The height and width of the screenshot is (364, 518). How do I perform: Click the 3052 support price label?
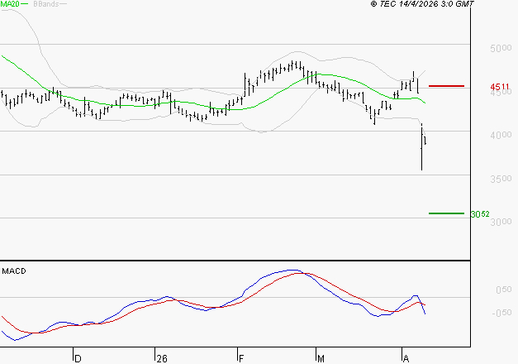[480, 214]
